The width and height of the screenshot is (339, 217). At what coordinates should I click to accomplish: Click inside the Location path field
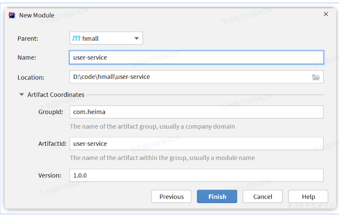pyautogui.click(x=189, y=77)
